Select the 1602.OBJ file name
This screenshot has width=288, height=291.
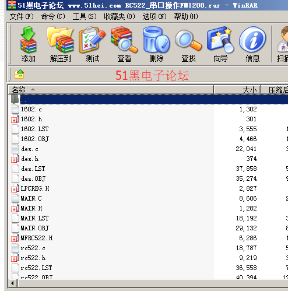pos(35,139)
